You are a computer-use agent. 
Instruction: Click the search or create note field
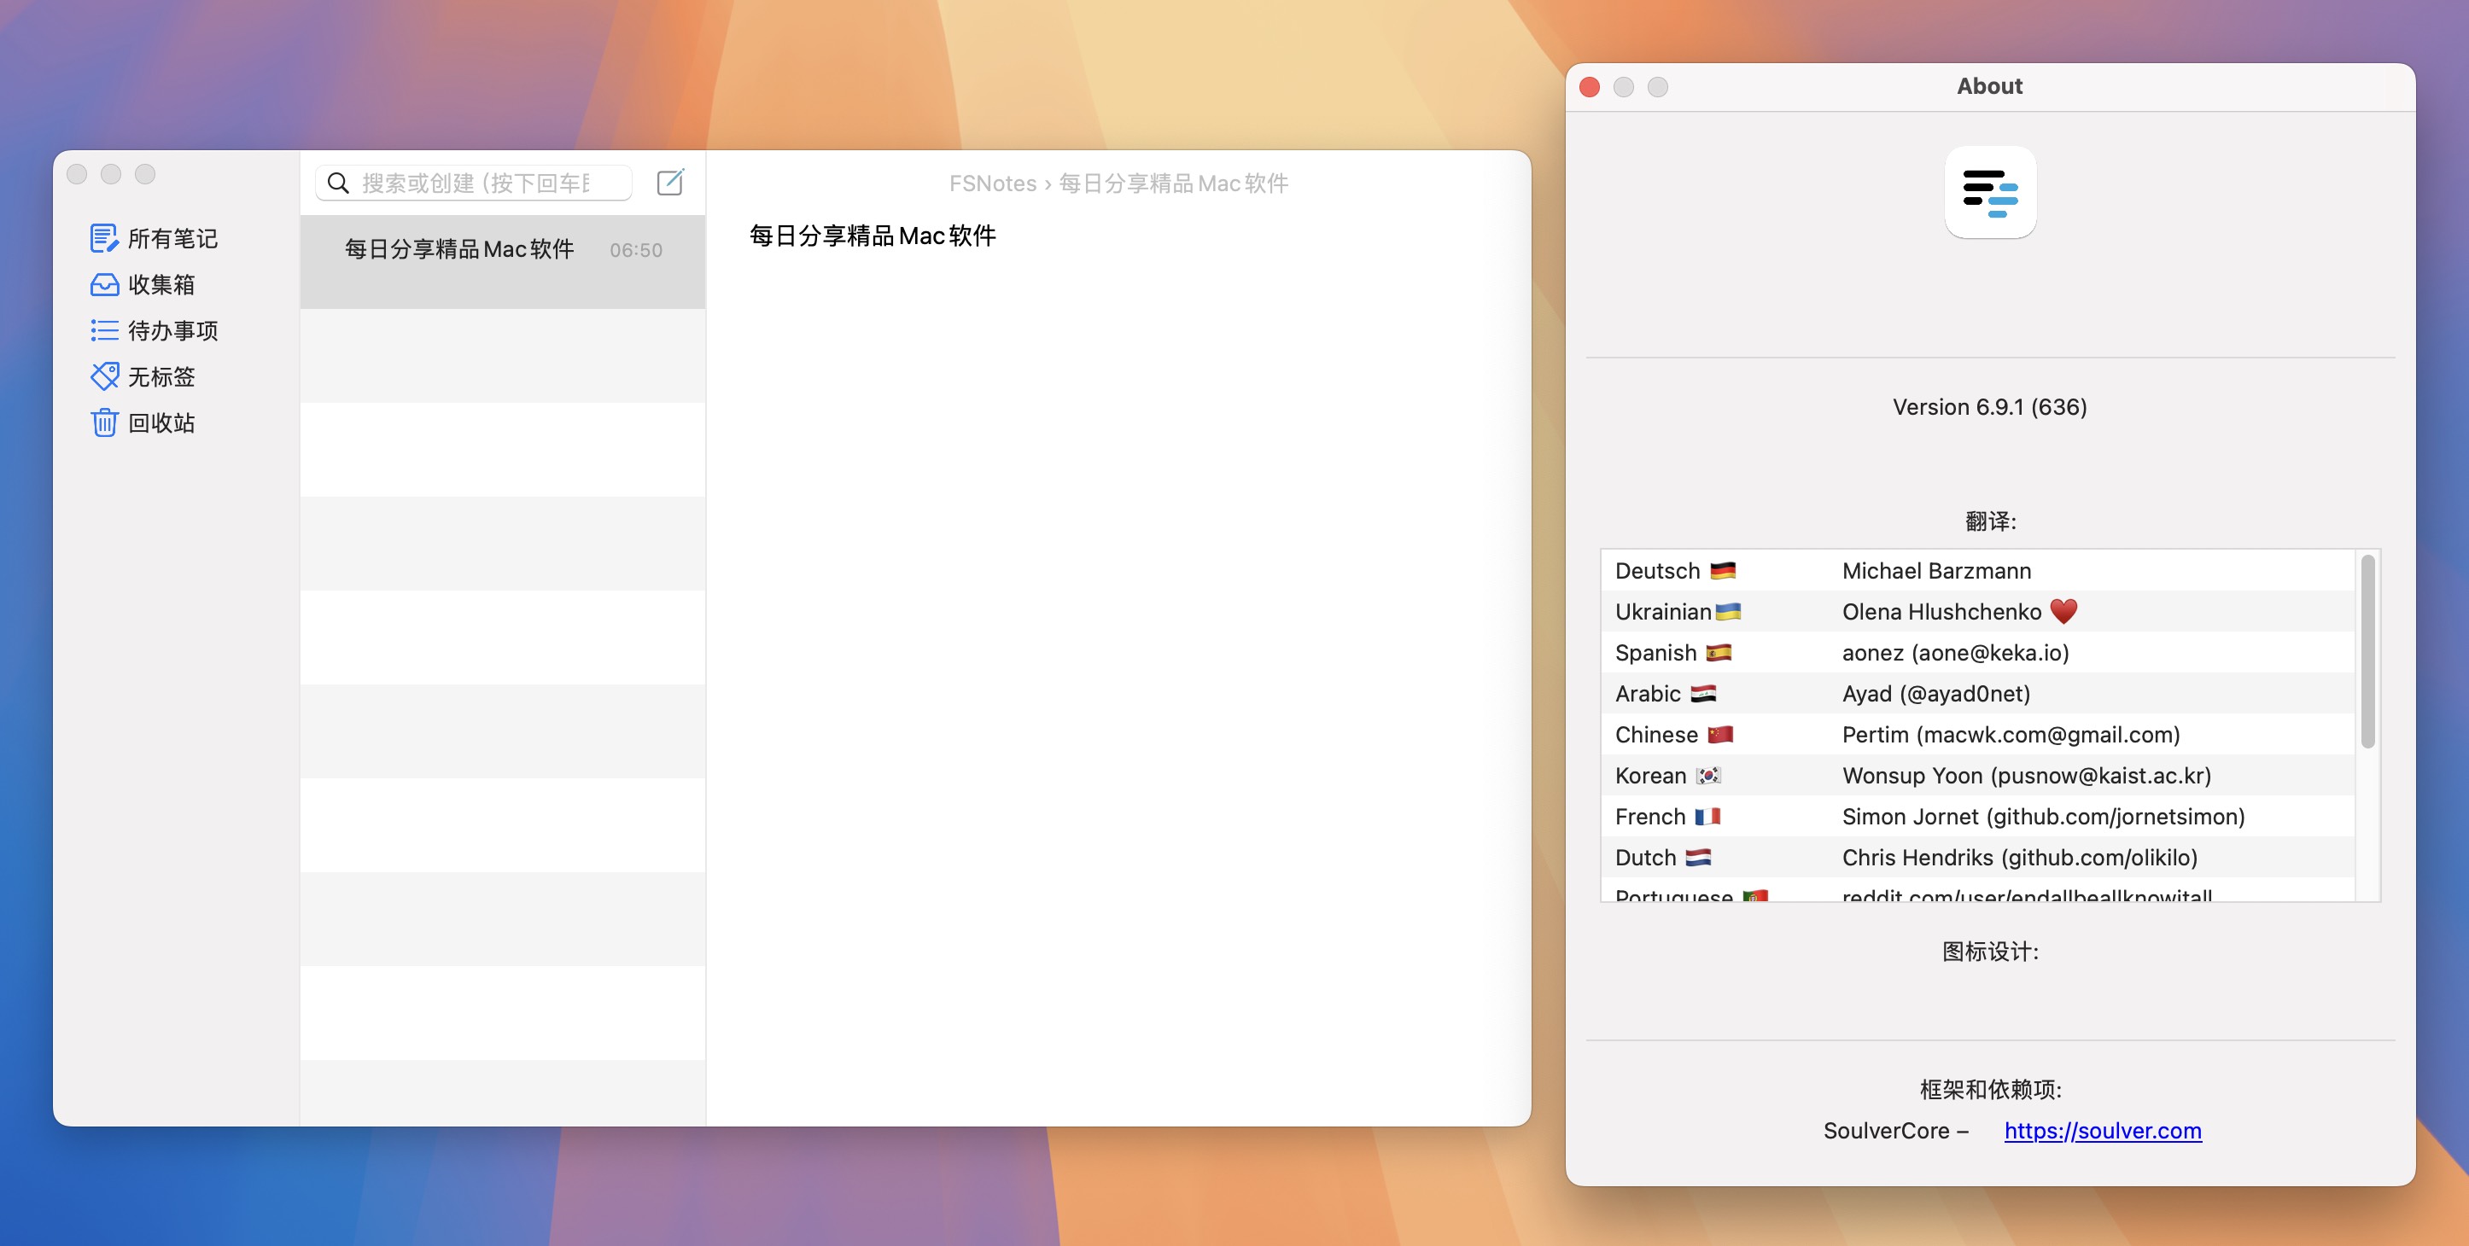tap(474, 183)
